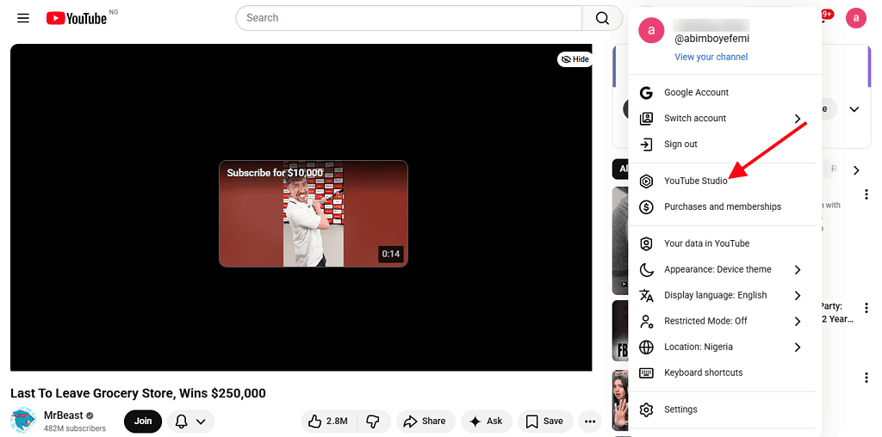
Task: Expand the Location submenu arrow
Action: click(x=797, y=348)
